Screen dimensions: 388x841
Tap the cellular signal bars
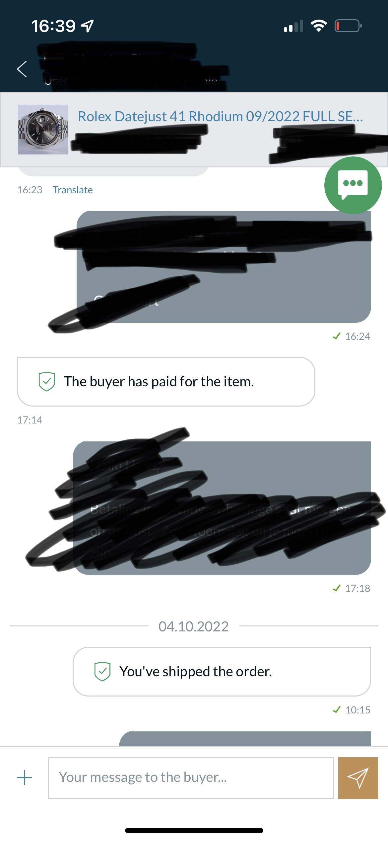[293, 26]
